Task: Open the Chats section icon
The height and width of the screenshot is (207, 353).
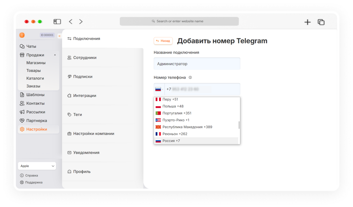Action: click(22, 46)
